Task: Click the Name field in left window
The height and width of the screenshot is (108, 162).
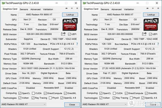Action: point(39,15)
